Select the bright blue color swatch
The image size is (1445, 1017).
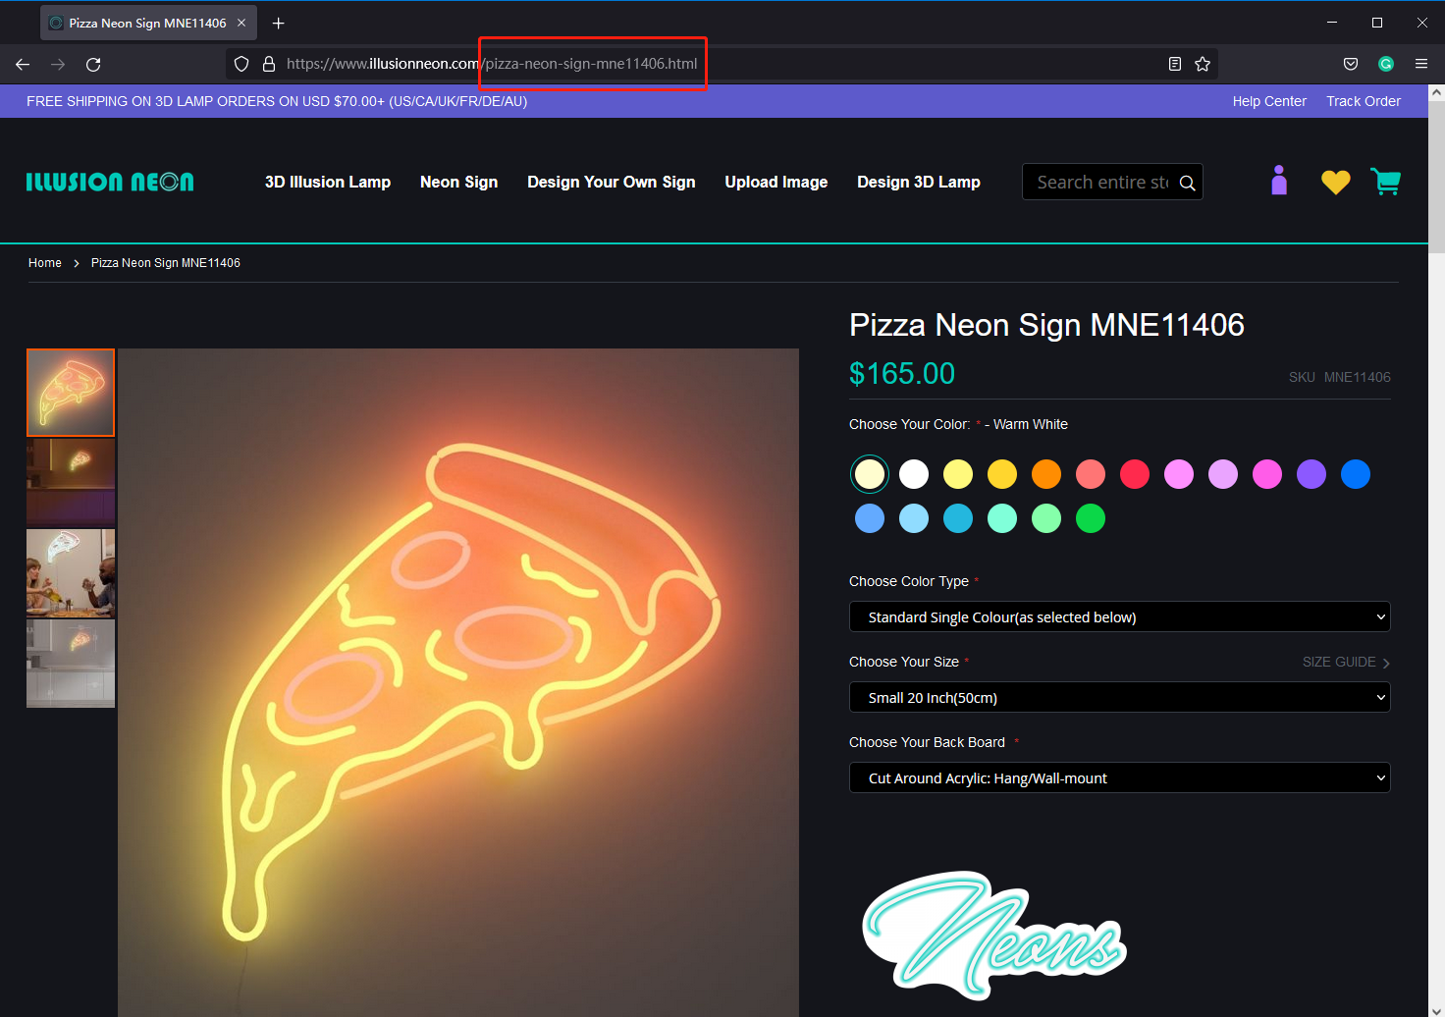(x=1355, y=474)
